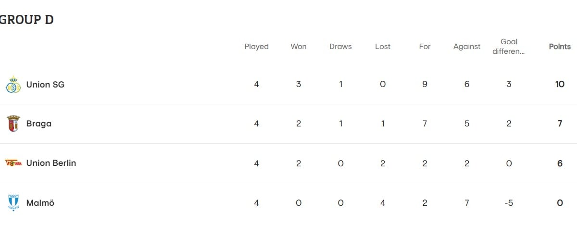577x225 pixels.
Task: Click the For goals column header
Action: [425, 47]
